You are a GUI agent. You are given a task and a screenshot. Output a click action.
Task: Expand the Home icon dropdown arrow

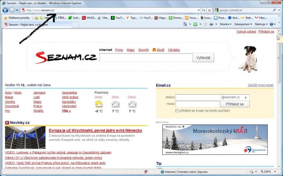(x=190, y=24)
